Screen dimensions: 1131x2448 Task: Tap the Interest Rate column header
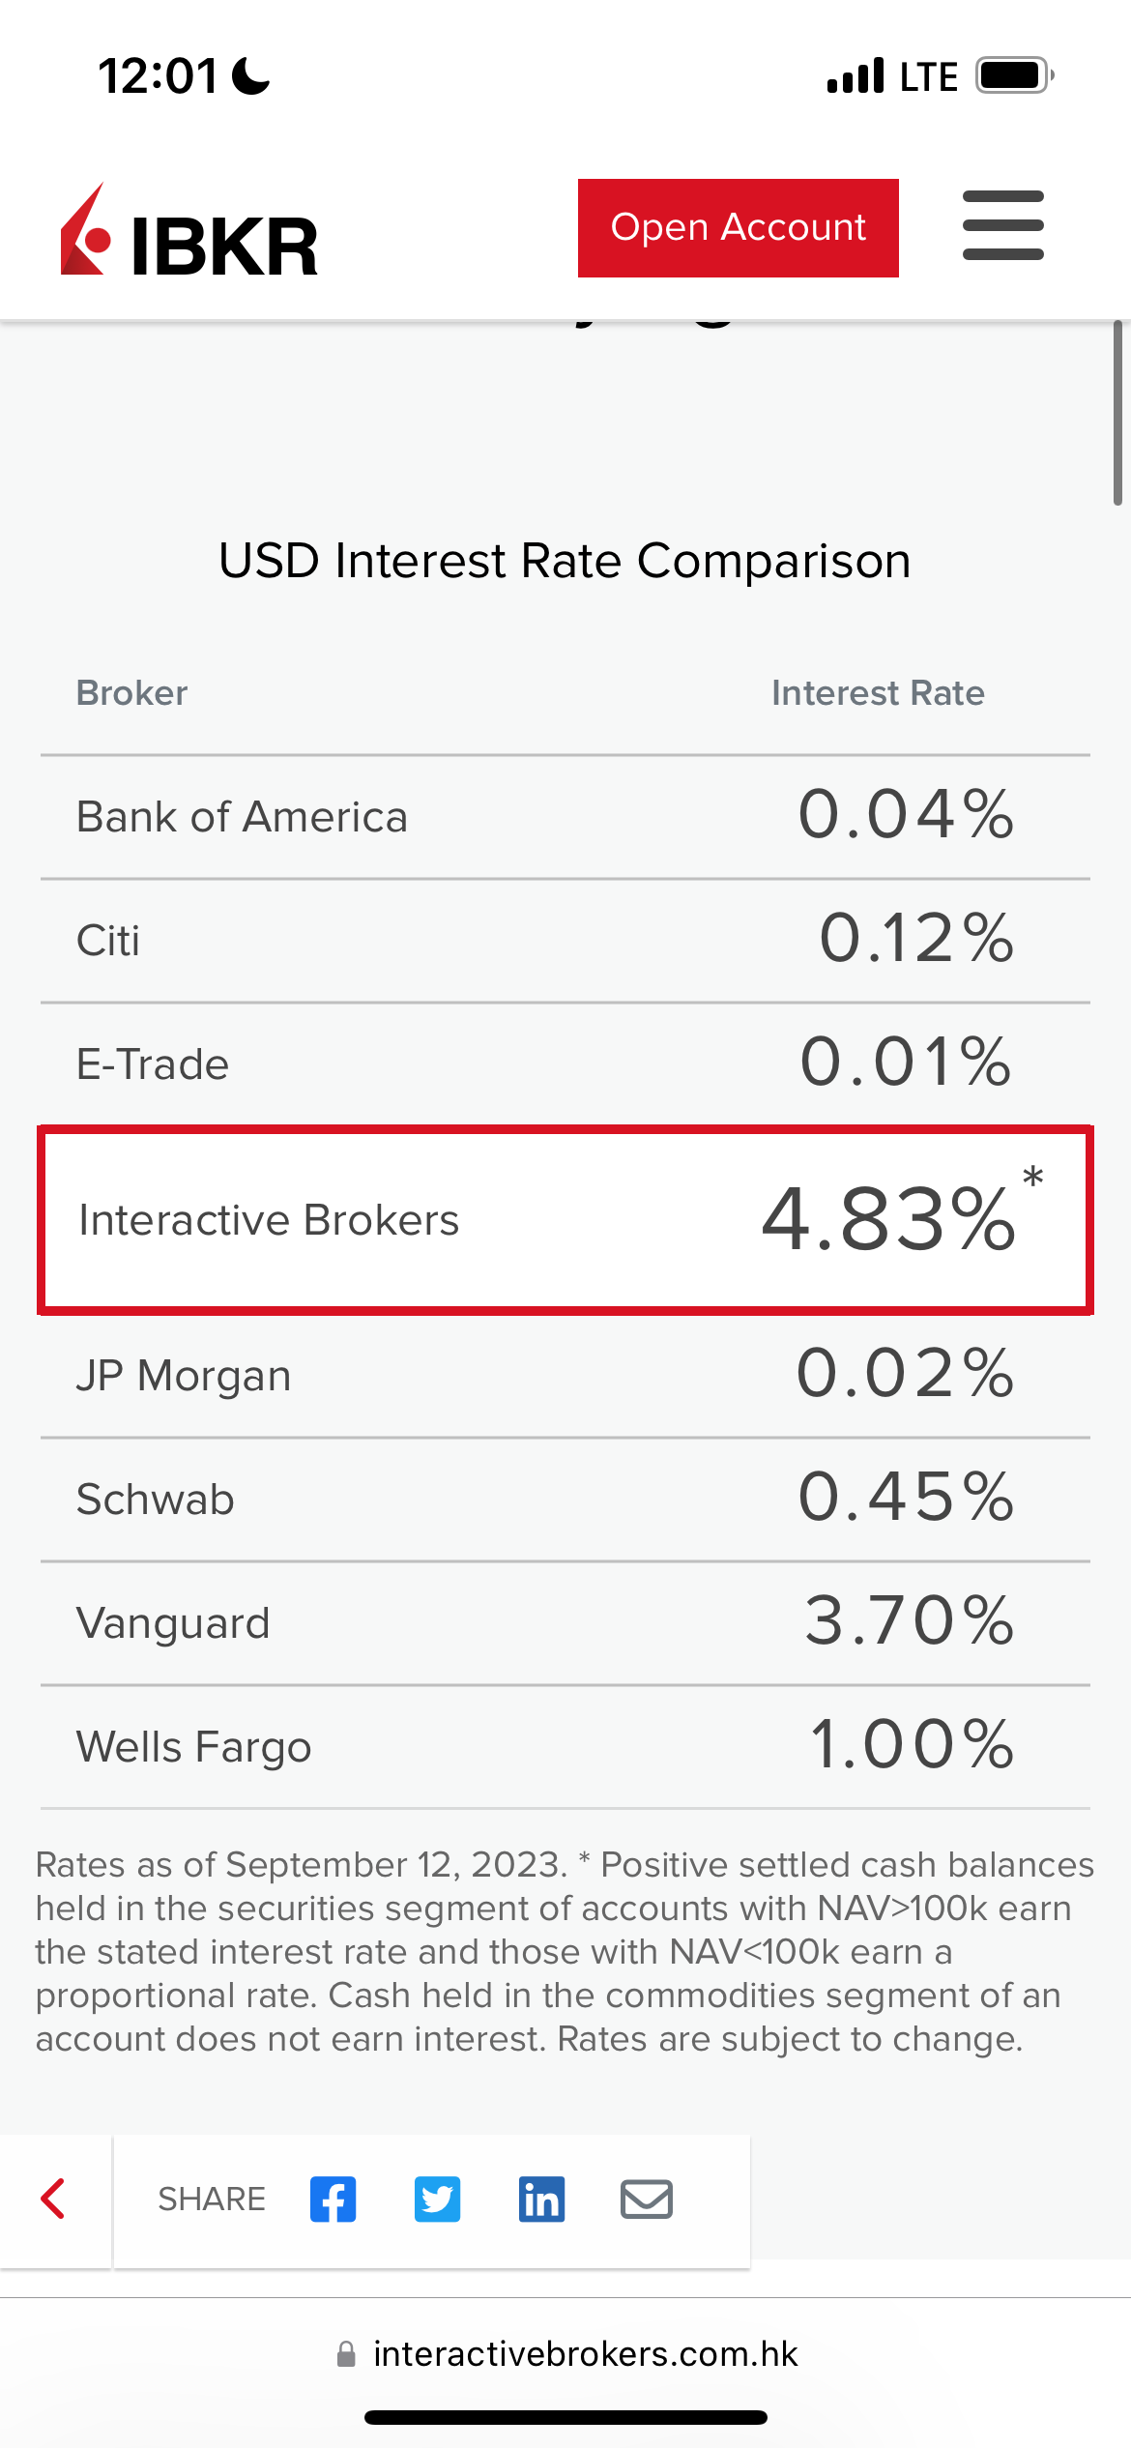pyautogui.click(x=877, y=693)
